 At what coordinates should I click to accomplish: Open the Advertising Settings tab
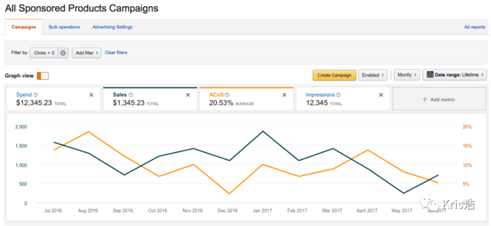coord(112,27)
